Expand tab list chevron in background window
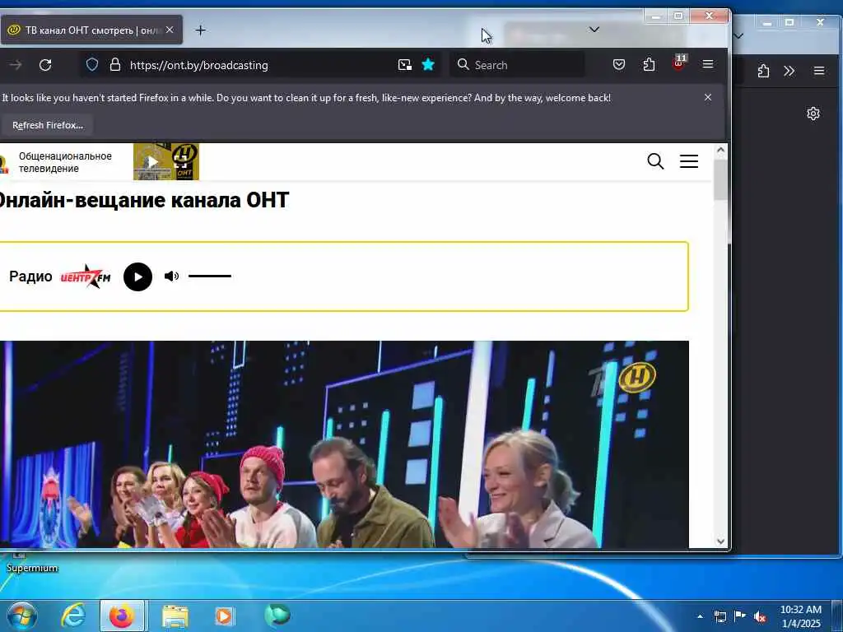This screenshot has height=632, width=843. (739, 35)
